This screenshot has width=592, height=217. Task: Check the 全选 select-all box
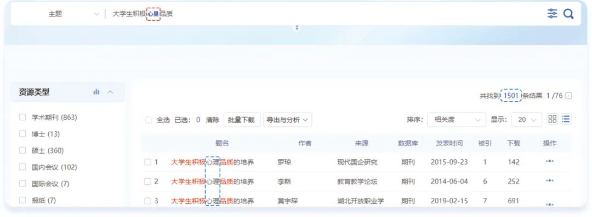pos(149,120)
